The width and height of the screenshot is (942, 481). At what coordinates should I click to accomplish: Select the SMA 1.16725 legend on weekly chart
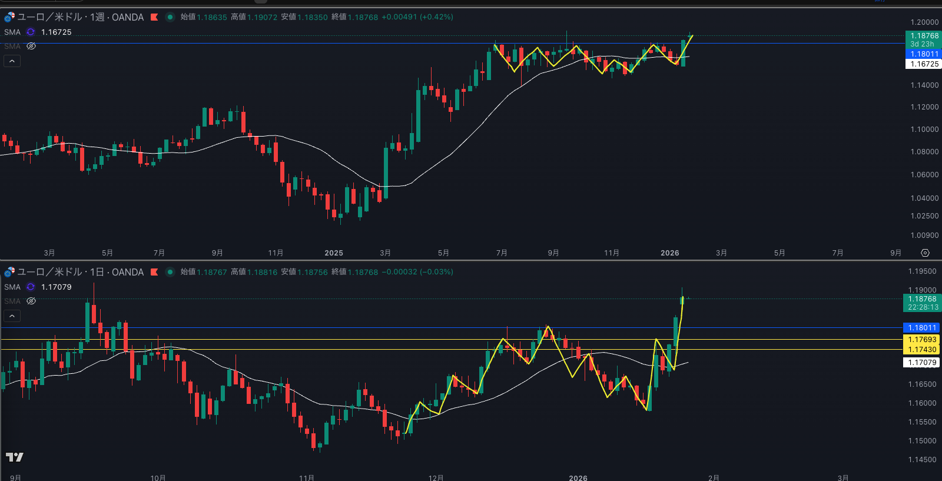(x=12, y=32)
